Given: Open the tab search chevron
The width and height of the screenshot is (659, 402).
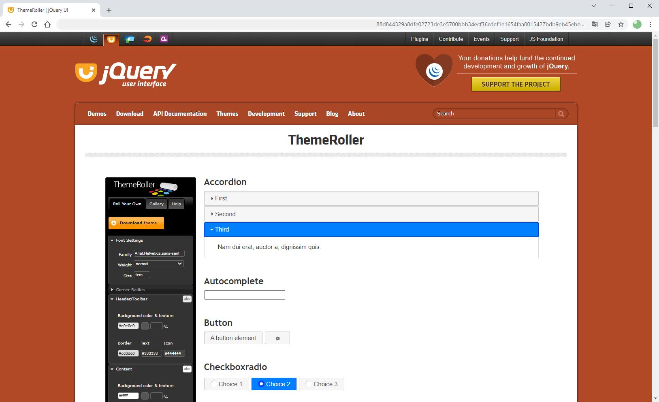Looking at the screenshot, I should [x=594, y=6].
